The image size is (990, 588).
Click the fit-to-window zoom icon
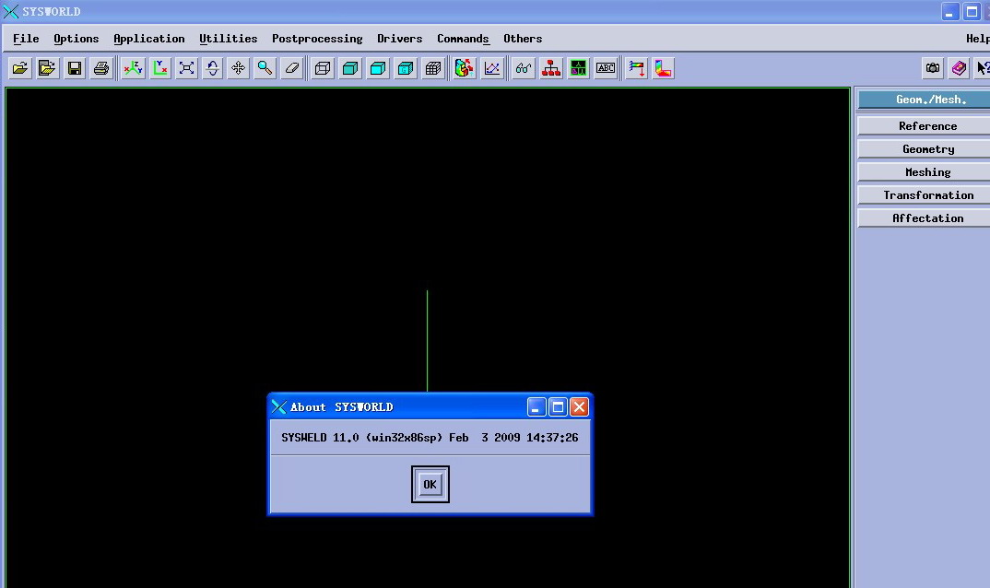(x=186, y=68)
